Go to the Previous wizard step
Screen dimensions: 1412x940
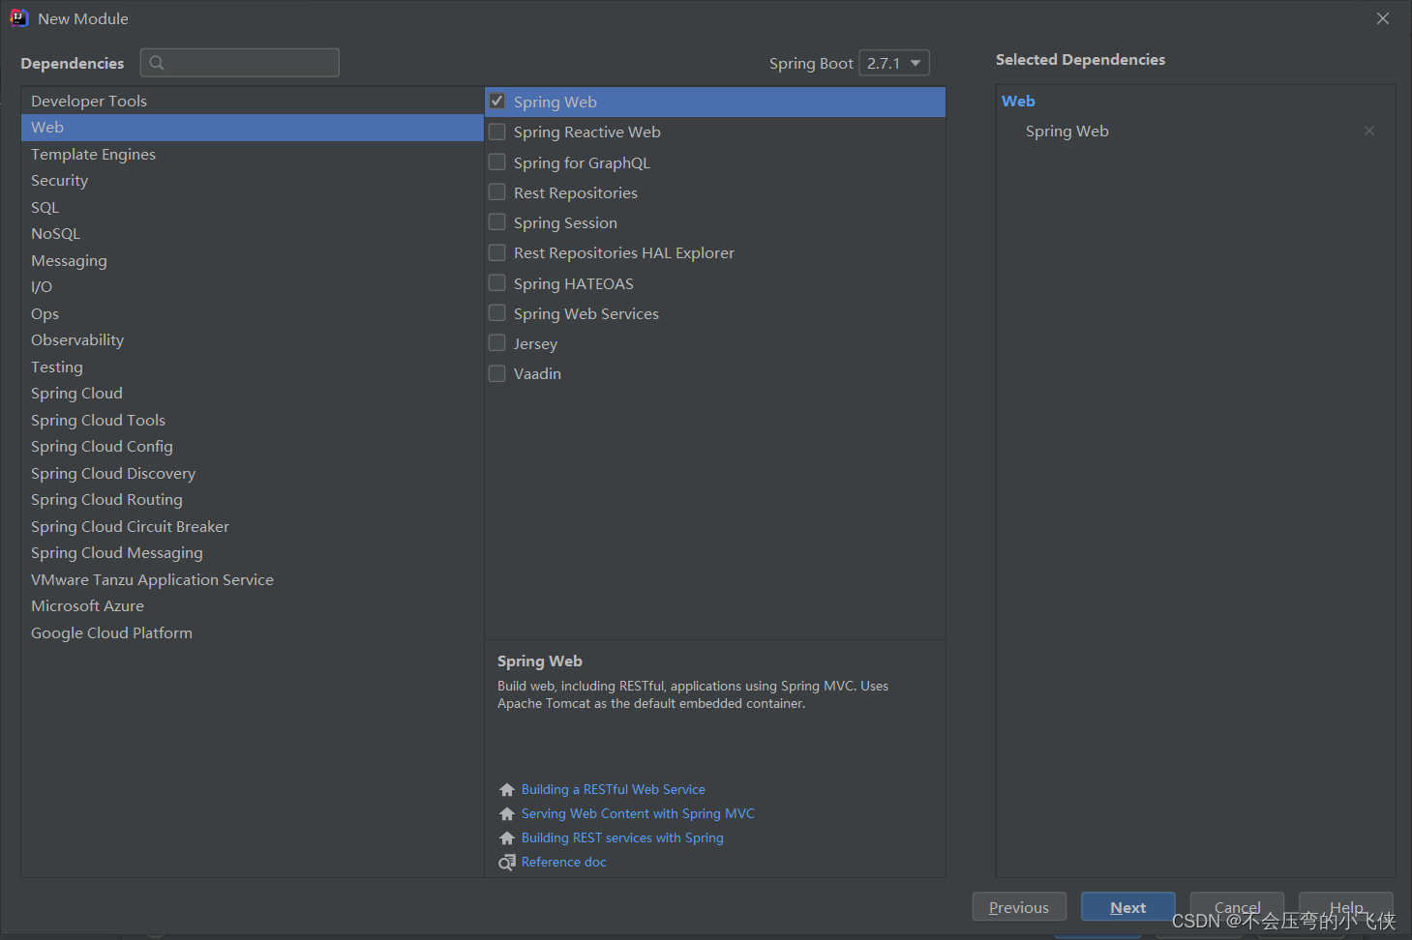(1019, 907)
